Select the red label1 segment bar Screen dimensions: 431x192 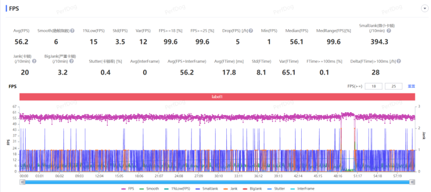click(217, 96)
